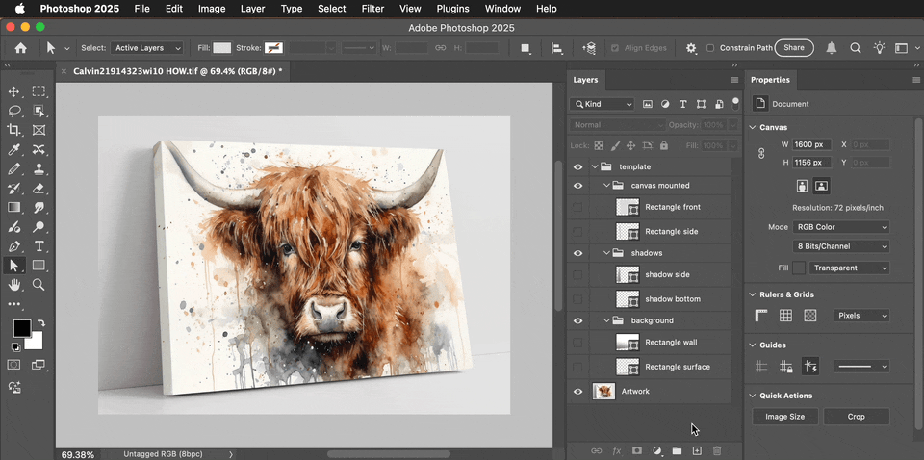The height and width of the screenshot is (460, 924).
Task: Click the Image Size button
Action: click(x=785, y=417)
